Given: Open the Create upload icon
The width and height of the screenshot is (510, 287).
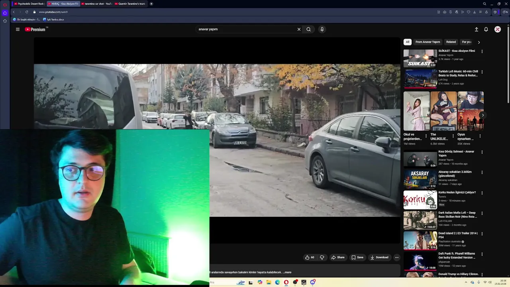Looking at the screenshot, I should point(476,29).
